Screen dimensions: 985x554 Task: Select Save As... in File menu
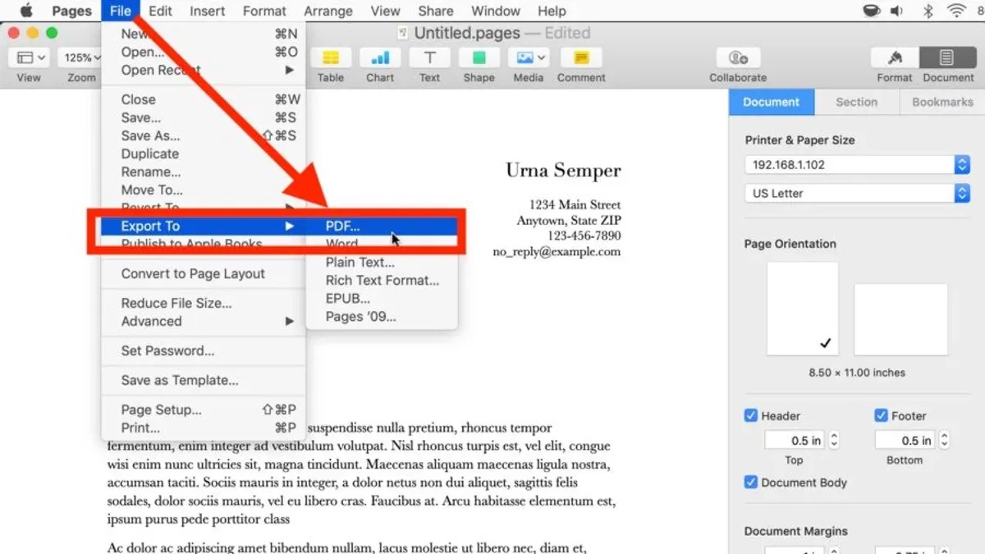tap(203, 135)
